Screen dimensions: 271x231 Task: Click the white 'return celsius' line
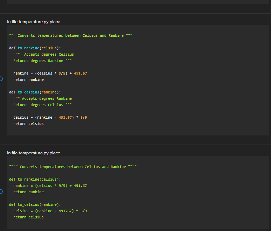click(29, 124)
